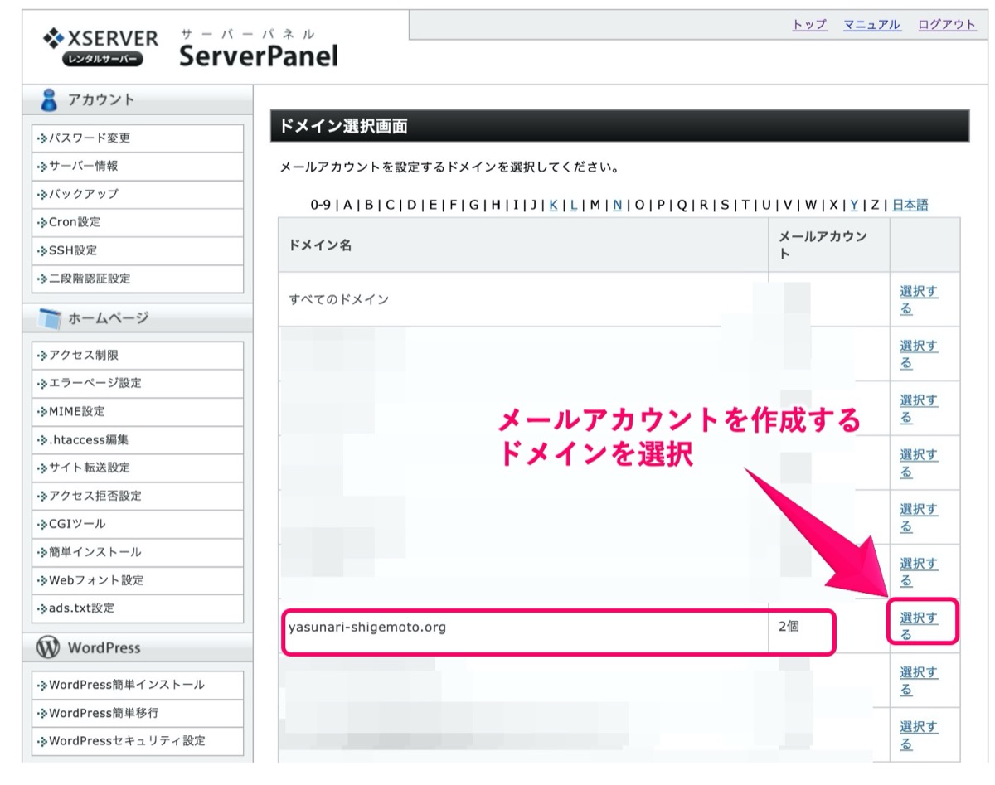995x785 pixels.
Task: Click the ログアウト link
Action: (x=947, y=25)
